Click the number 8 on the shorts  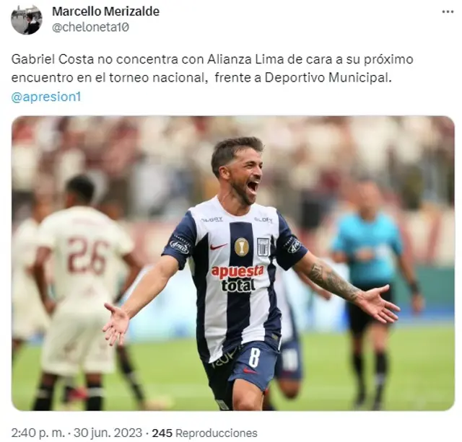(254, 358)
